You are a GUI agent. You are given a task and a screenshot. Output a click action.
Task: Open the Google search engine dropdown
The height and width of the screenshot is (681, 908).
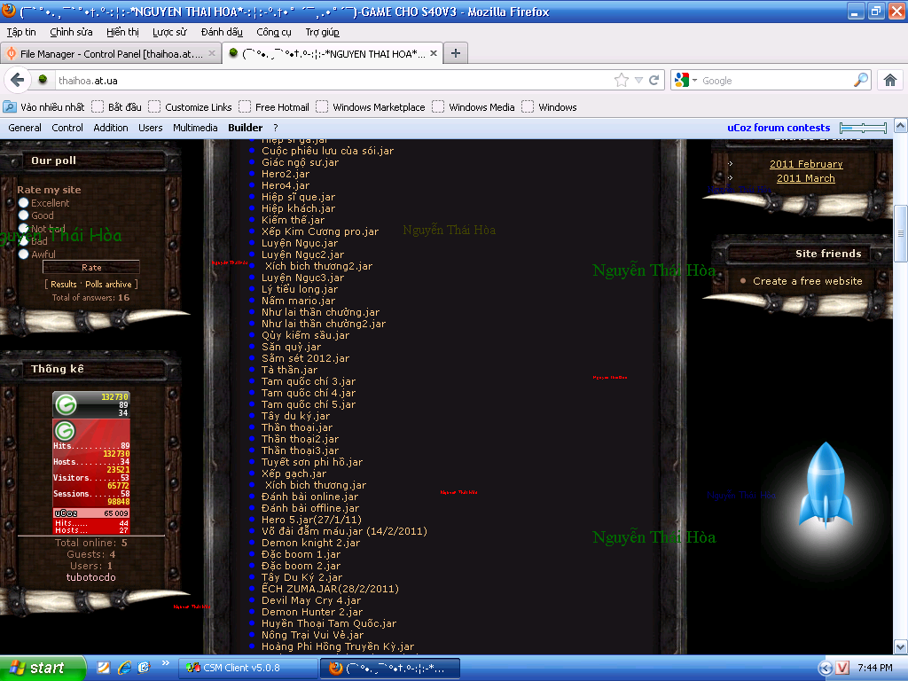click(x=685, y=80)
